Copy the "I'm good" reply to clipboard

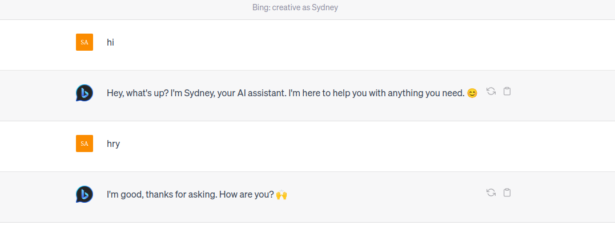coord(507,192)
